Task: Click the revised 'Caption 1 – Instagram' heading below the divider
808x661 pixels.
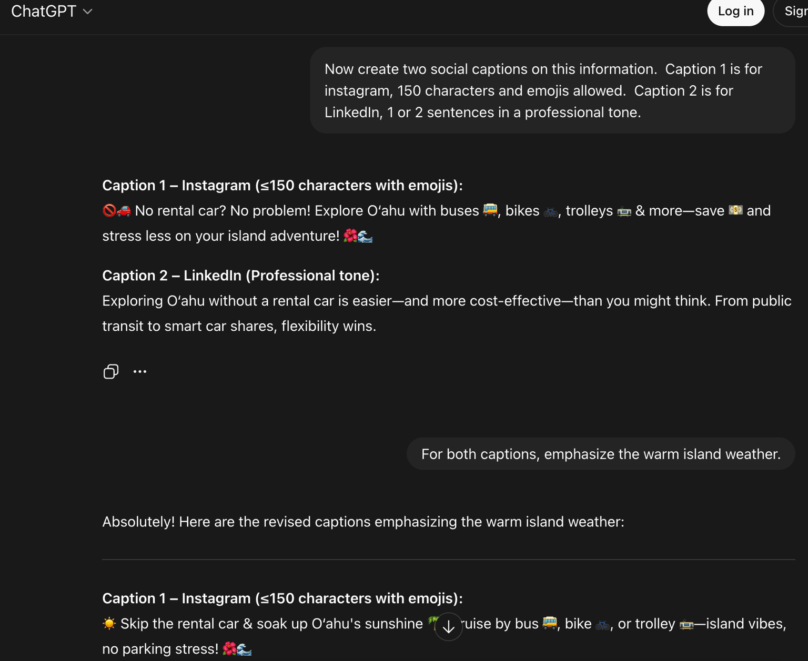Action: click(x=282, y=598)
